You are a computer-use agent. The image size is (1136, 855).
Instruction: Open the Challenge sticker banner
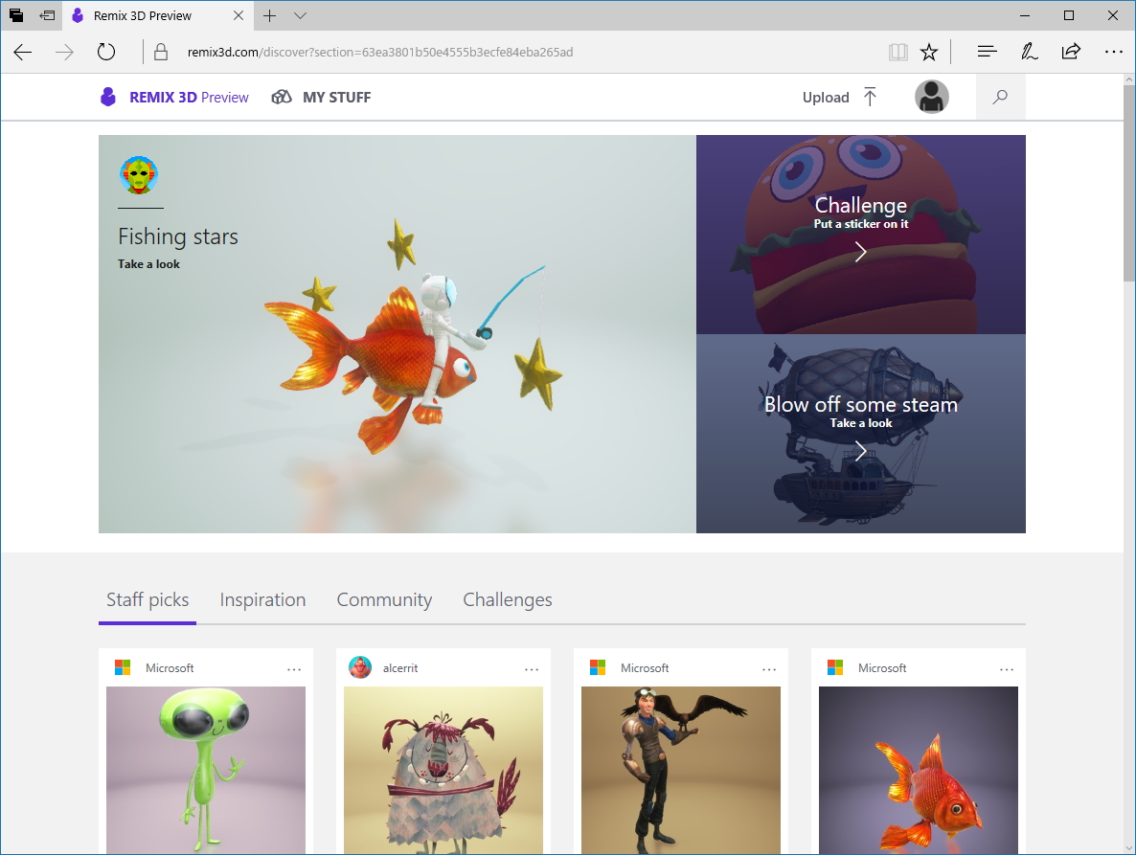861,235
